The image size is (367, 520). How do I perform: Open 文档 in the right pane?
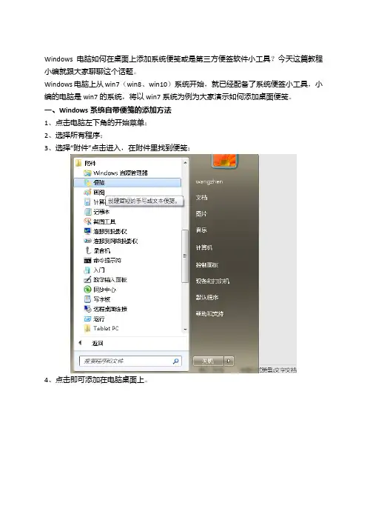click(x=201, y=198)
